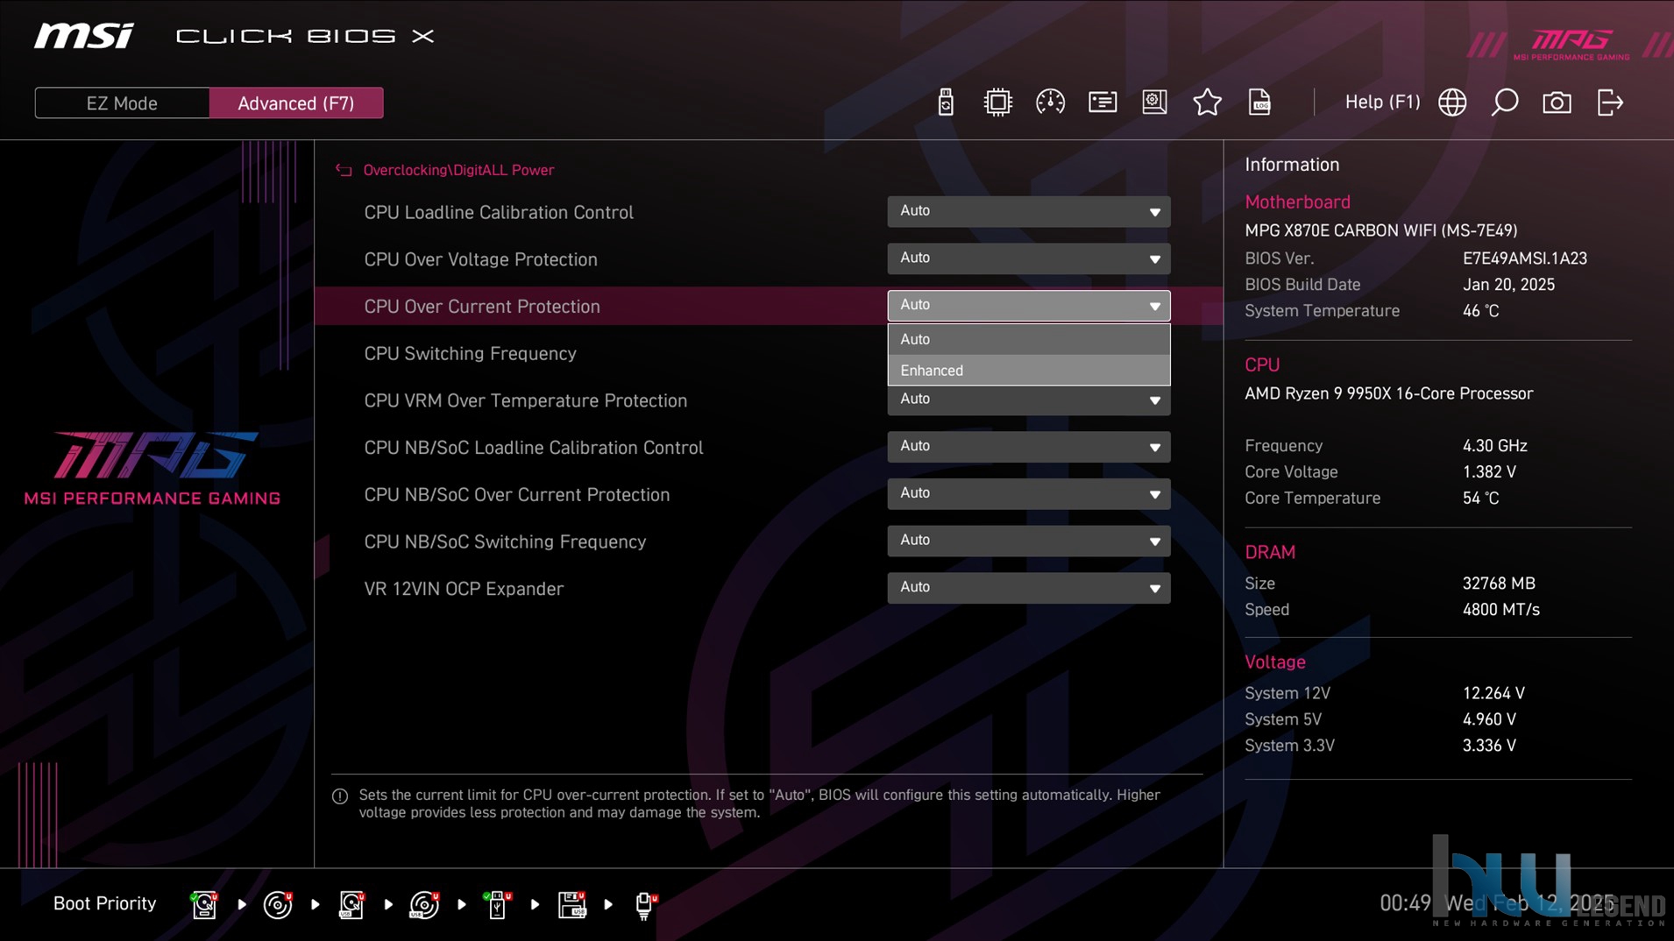Select CPU Loadline Calibration Control label
Viewport: 1674px width, 941px height.
[x=499, y=212]
